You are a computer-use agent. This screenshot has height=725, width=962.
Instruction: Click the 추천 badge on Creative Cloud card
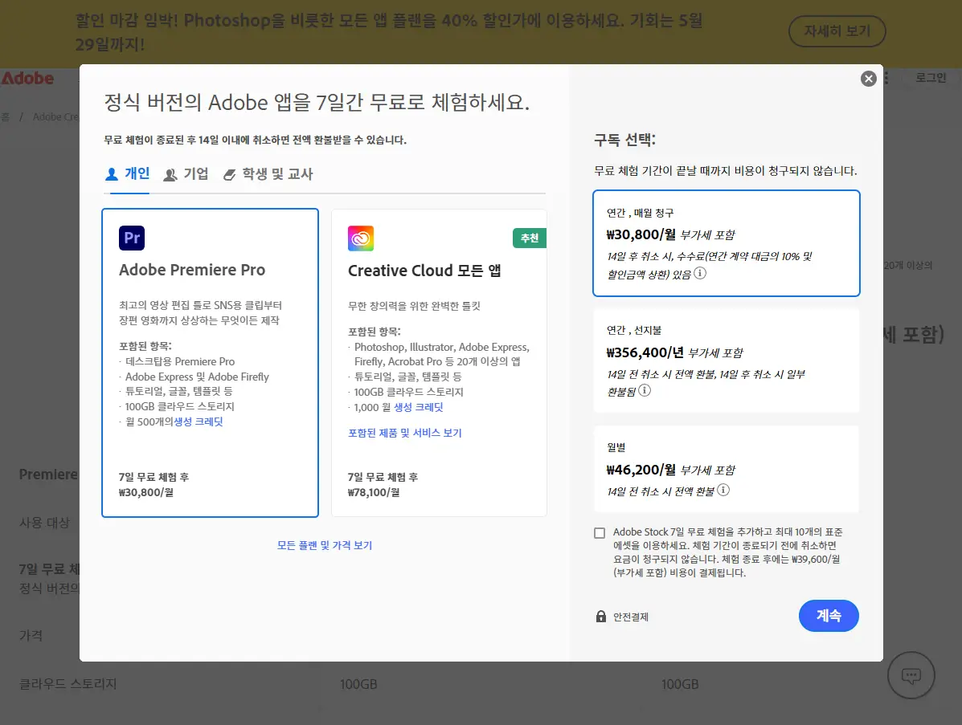tap(530, 238)
